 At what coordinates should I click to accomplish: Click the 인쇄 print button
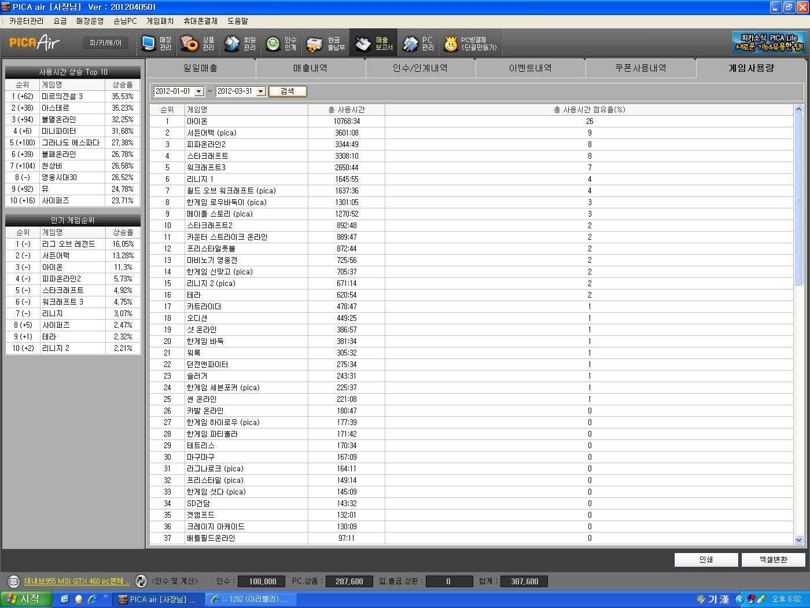[x=706, y=559]
